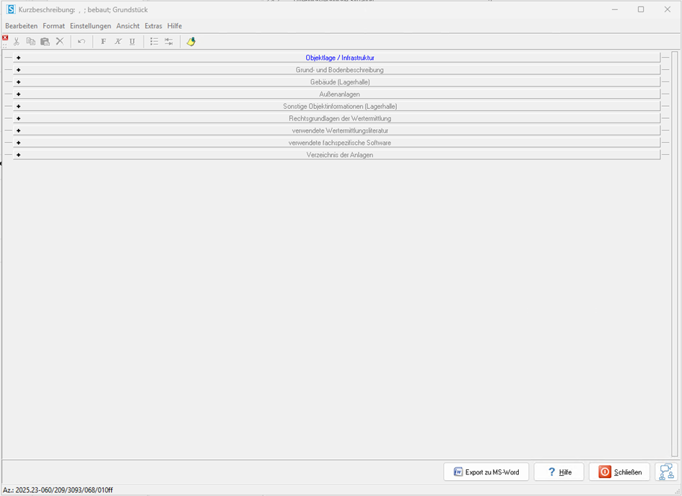Click the chat support icon bottom right
Image resolution: width=682 pixels, height=496 pixels.
click(x=665, y=471)
